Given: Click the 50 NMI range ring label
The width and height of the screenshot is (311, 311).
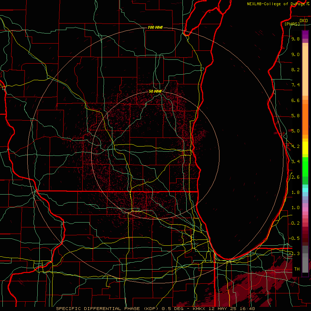Looking at the screenshot, I should click(x=155, y=91).
